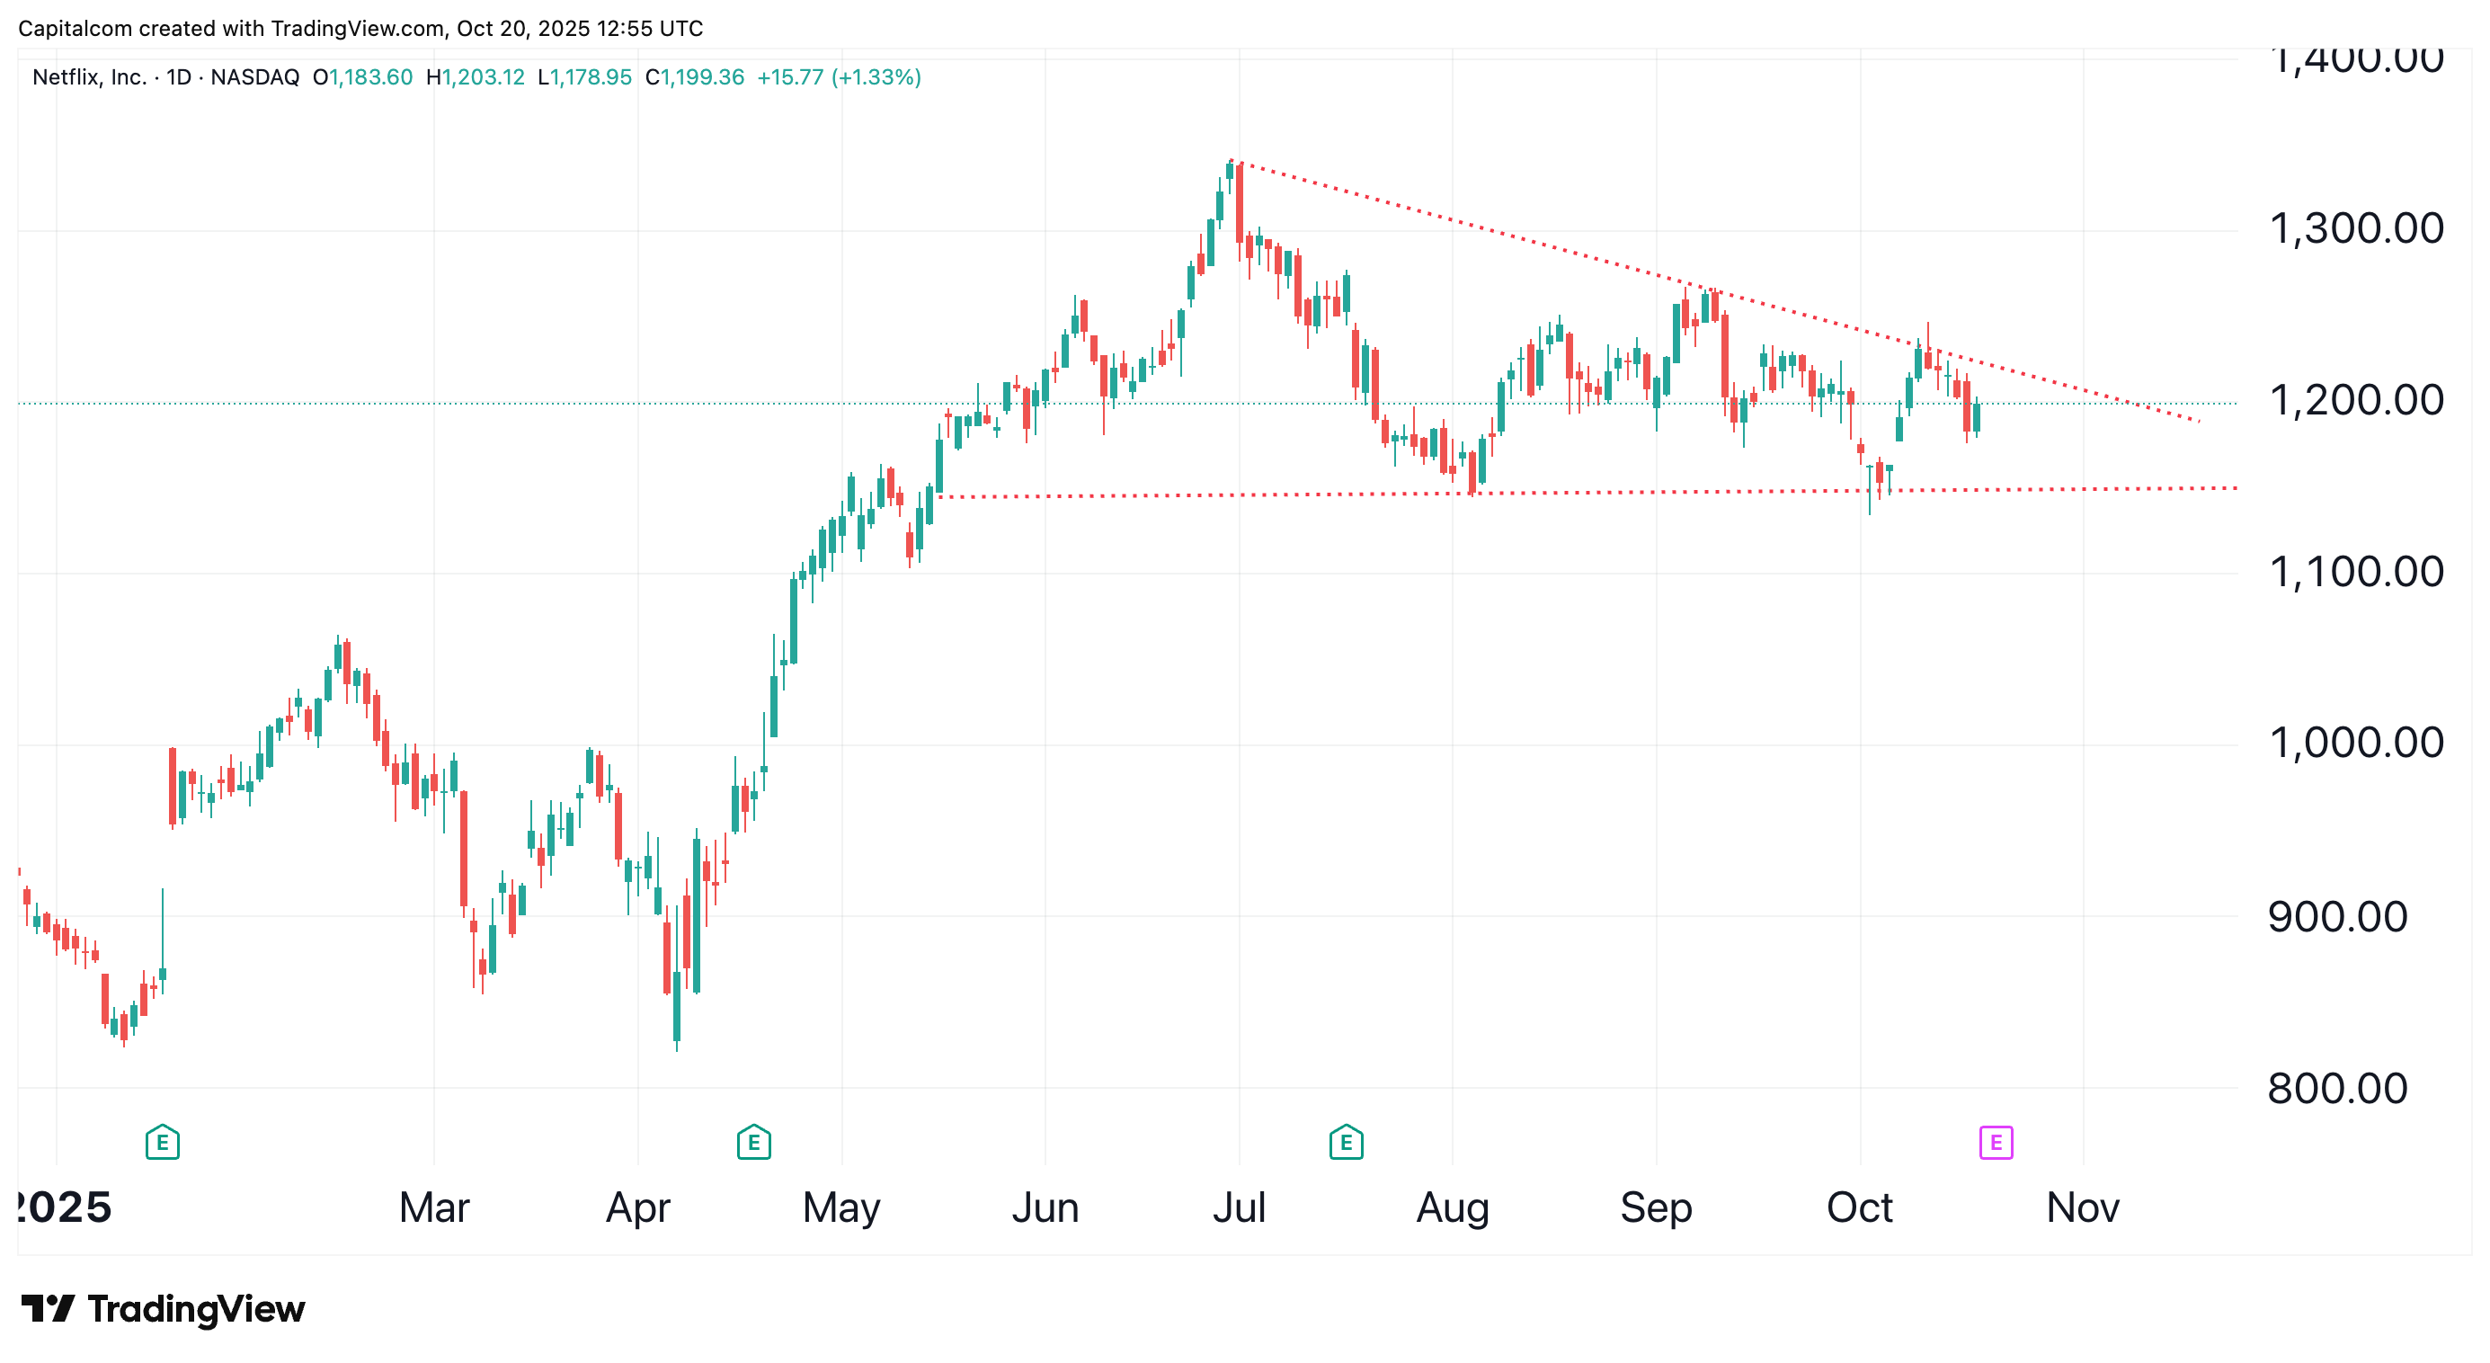The width and height of the screenshot is (2490, 1363).
Task: Open the green earnings marker after Jul
Action: (x=1346, y=1143)
